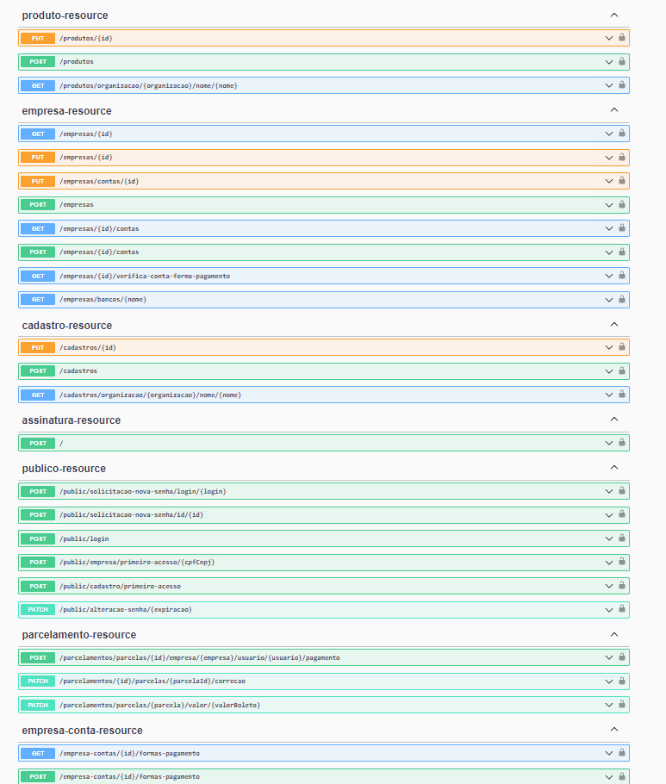
Task: Collapse the publico-resource section
Action: (x=614, y=468)
